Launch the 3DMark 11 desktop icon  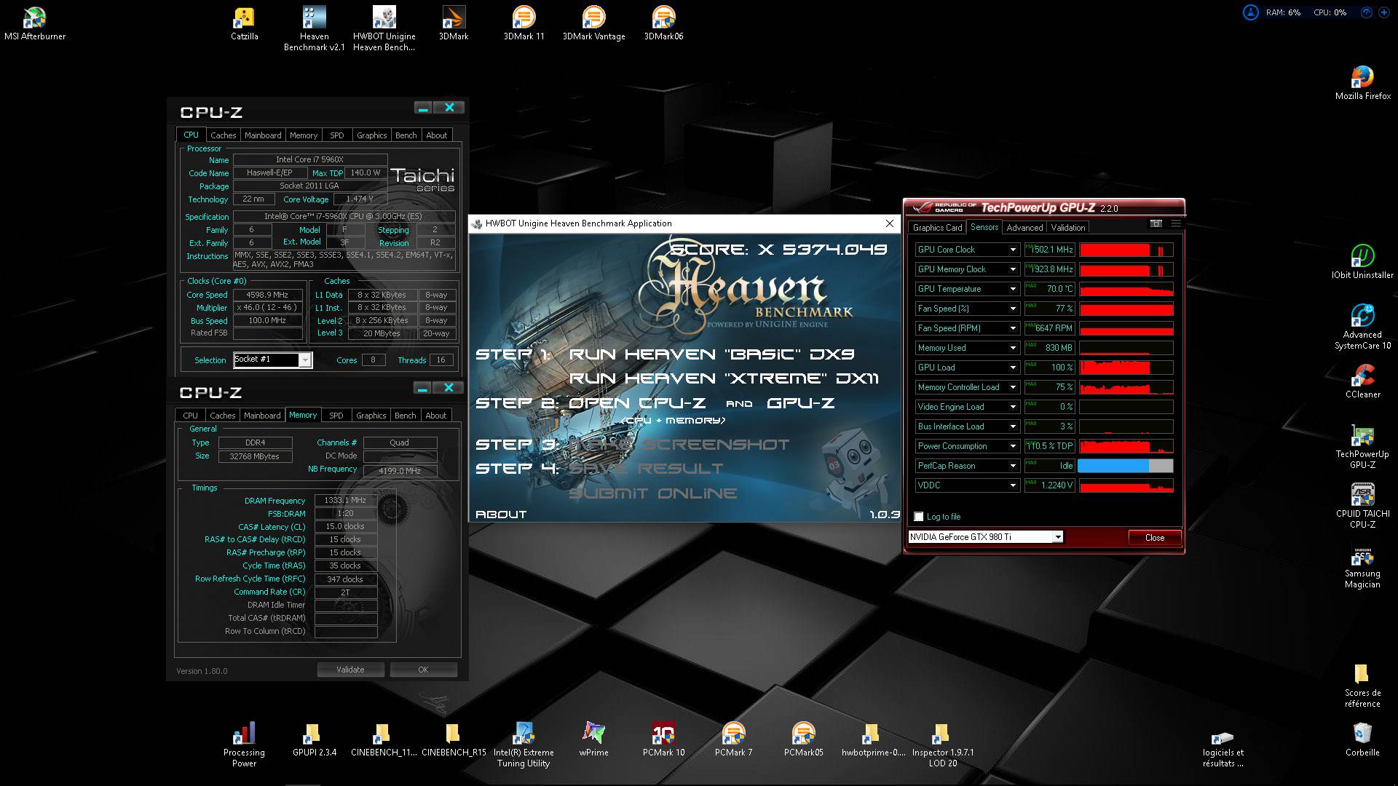pos(524,23)
